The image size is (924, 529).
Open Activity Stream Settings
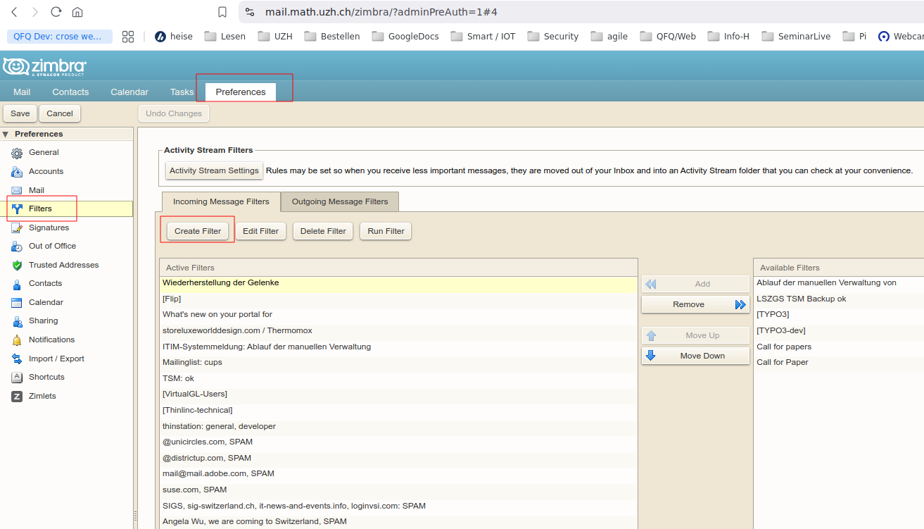click(214, 170)
